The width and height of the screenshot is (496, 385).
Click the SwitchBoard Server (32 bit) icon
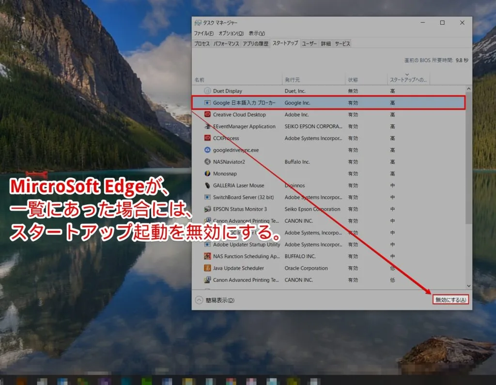(207, 197)
